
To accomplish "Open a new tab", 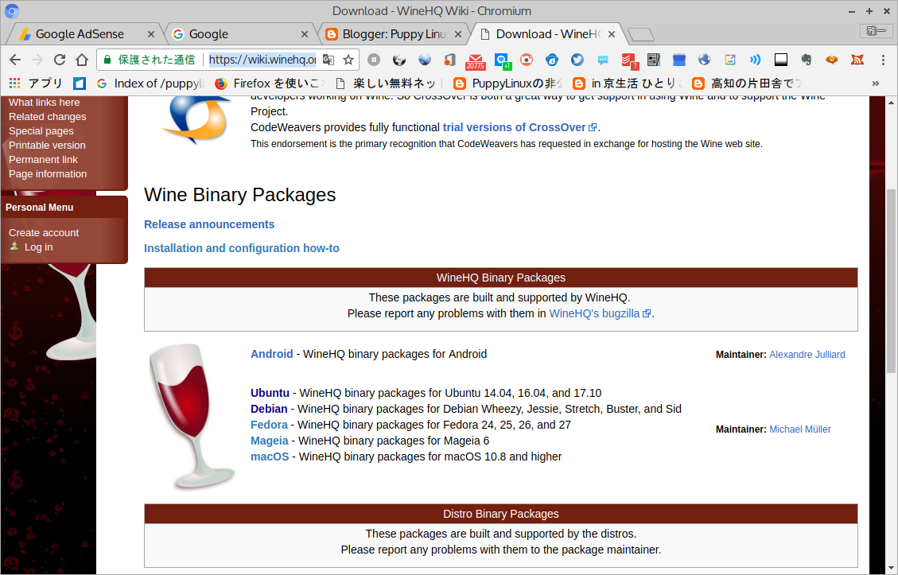I will pyautogui.click(x=641, y=35).
